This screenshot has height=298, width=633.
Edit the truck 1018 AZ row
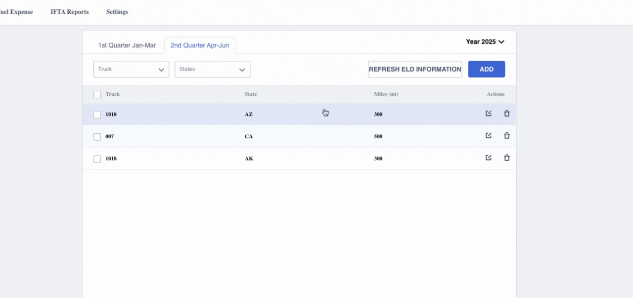[x=488, y=114]
